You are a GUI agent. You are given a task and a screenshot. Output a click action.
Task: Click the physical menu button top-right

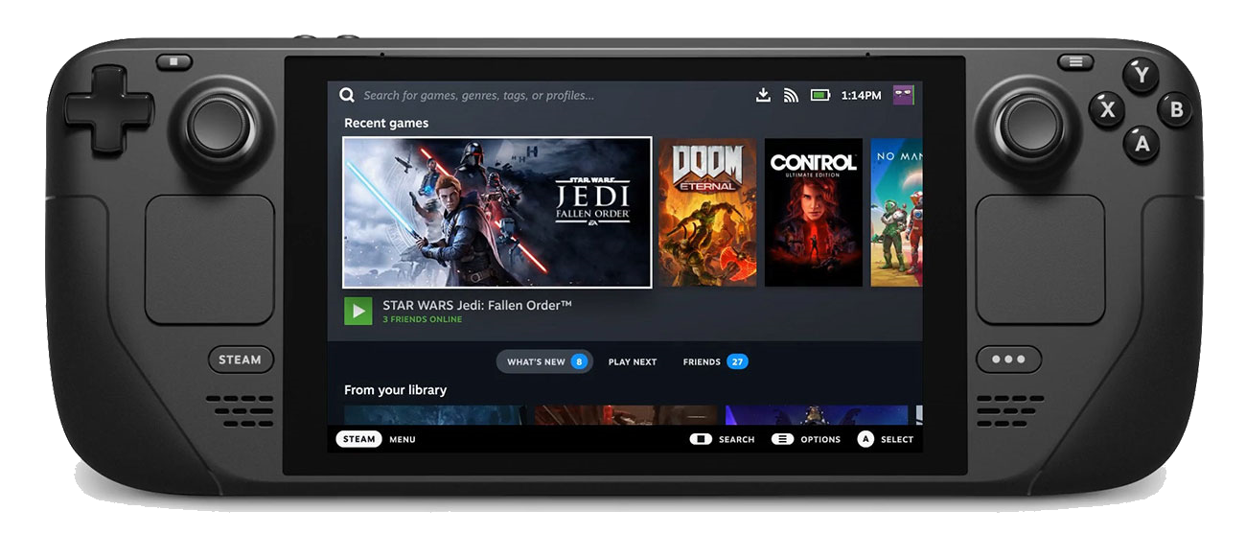(x=1075, y=61)
